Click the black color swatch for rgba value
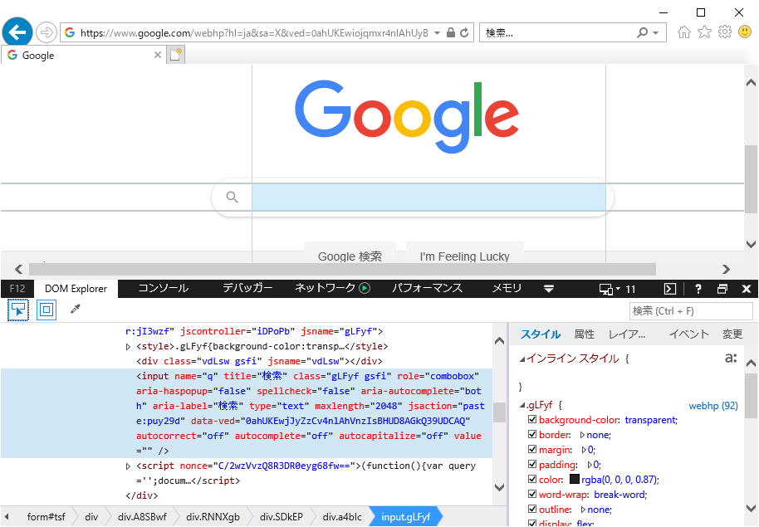Image resolution: width=759 pixels, height=527 pixels. (575, 479)
